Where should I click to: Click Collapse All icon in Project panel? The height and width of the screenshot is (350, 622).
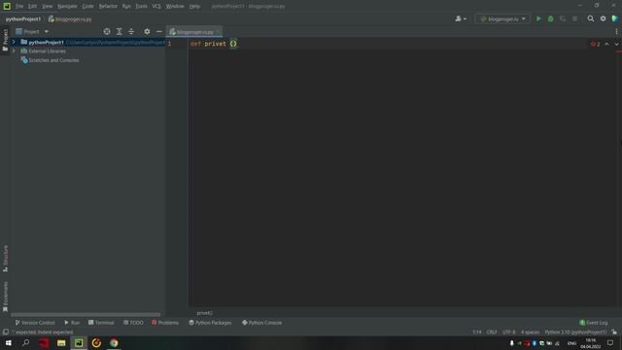(131, 31)
